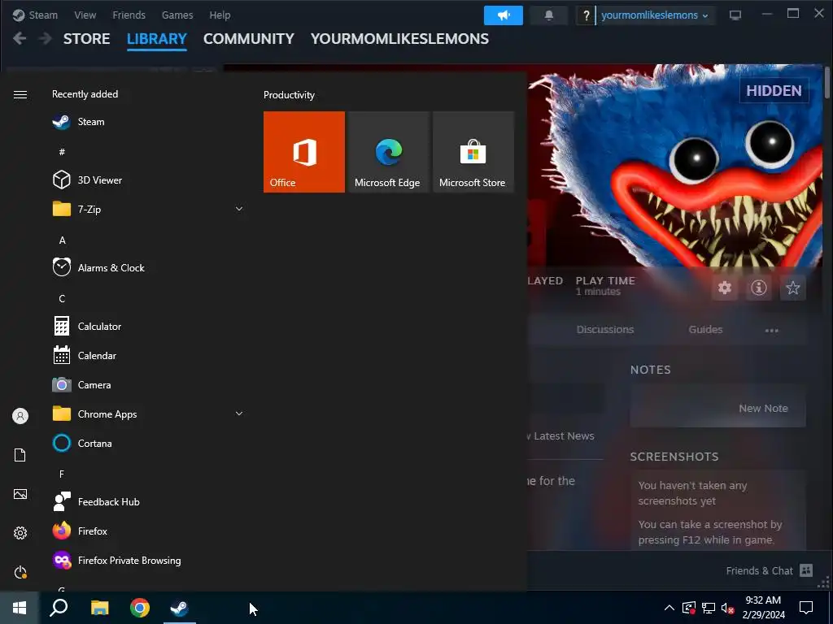Open Steam announcements megaphone button
This screenshot has width=833, height=624.
point(503,15)
